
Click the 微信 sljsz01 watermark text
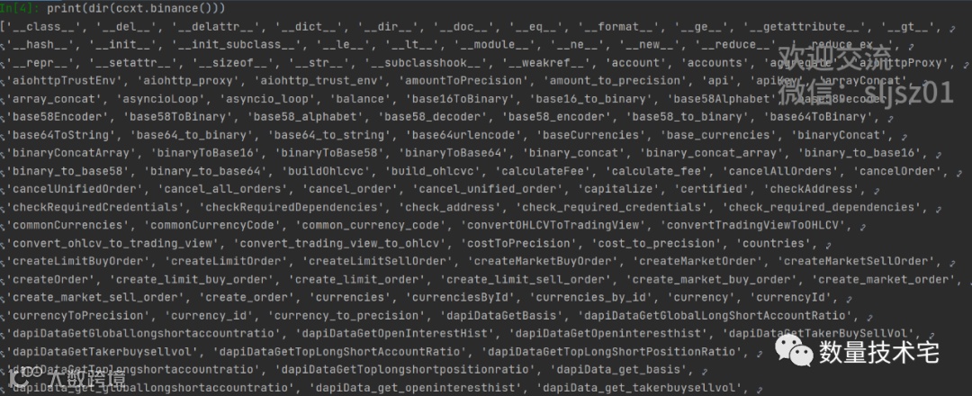click(867, 93)
